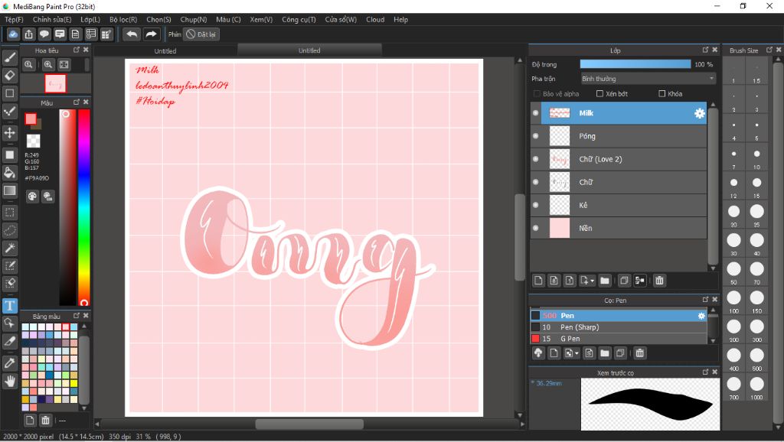784x442 pixels.
Task: Select the Brush tool
Action: coord(9,57)
